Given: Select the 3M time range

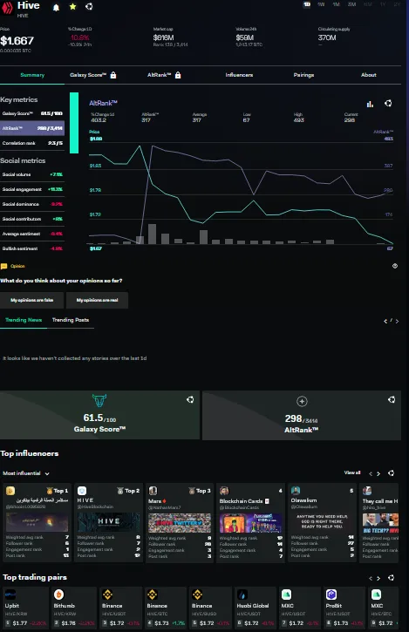Looking at the screenshot, I should 351,4.
